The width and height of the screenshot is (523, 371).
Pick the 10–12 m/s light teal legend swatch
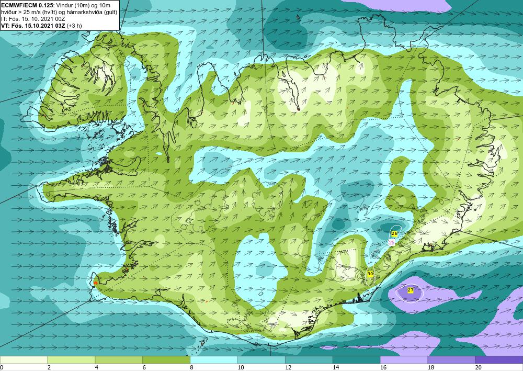point(261,359)
